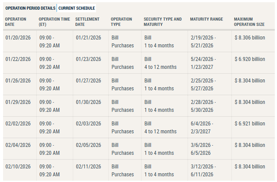Select the 02/02/2026 operation date cell
Viewport: 277px width, 182px height.
click(x=18, y=124)
